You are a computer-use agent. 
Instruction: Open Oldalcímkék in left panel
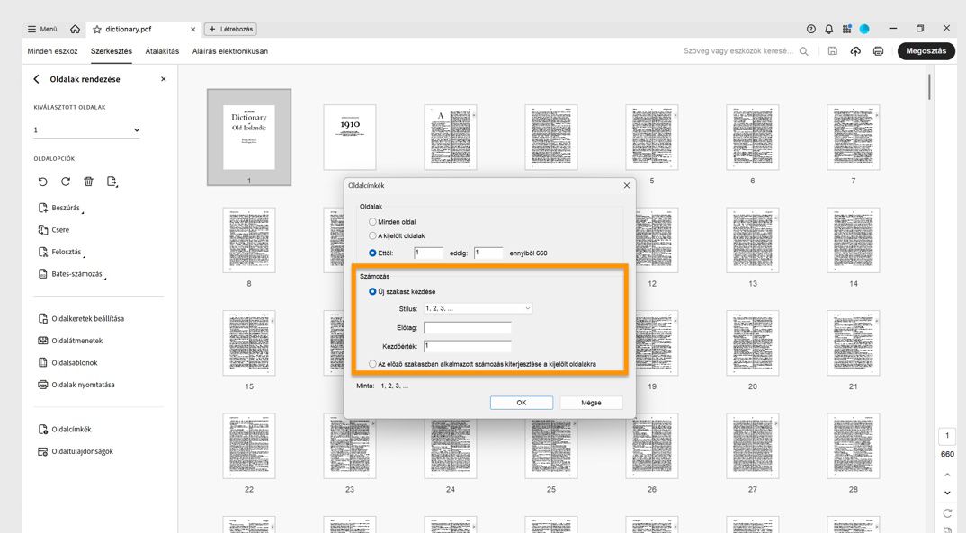coord(65,429)
